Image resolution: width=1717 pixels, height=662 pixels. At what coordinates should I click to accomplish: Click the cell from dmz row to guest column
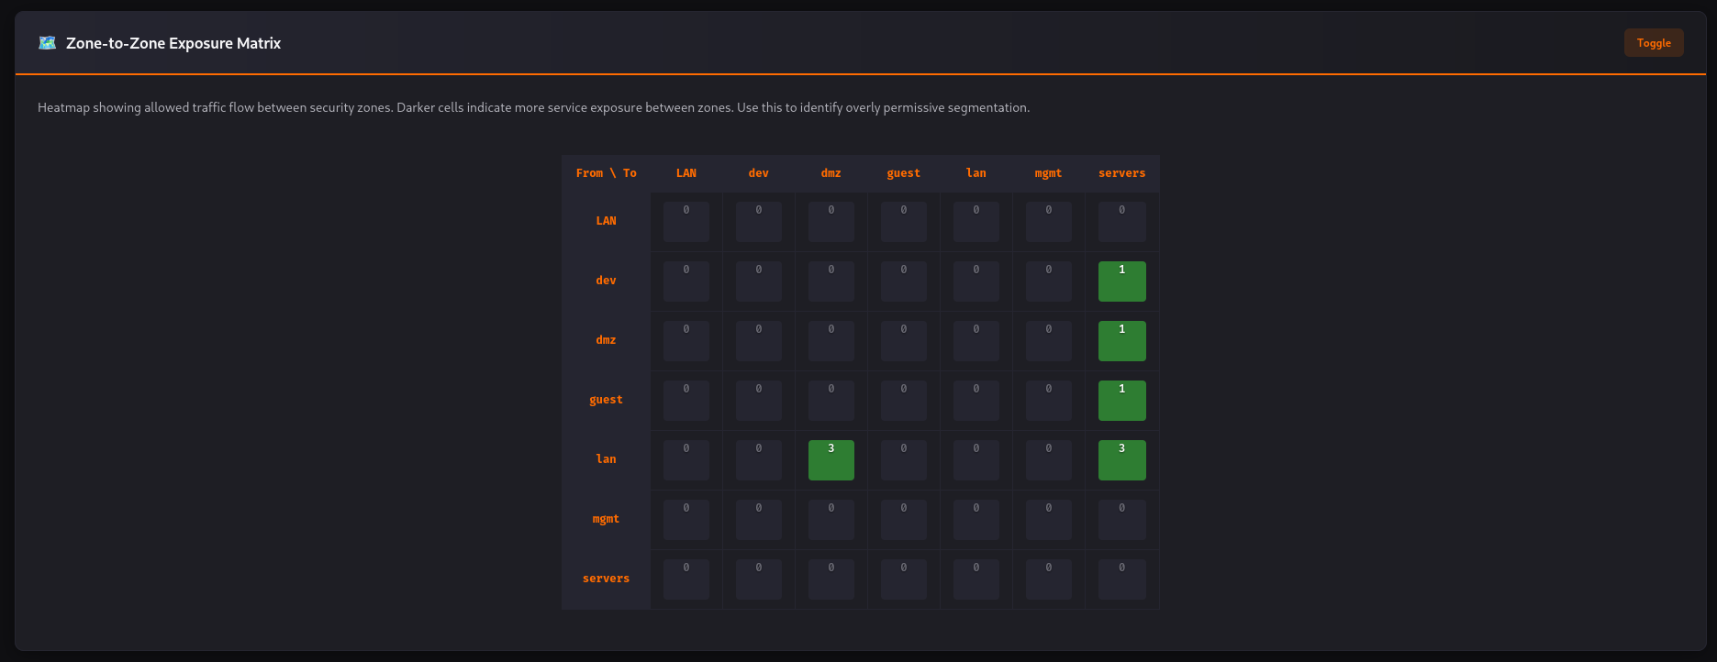click(x=904, y=341)
